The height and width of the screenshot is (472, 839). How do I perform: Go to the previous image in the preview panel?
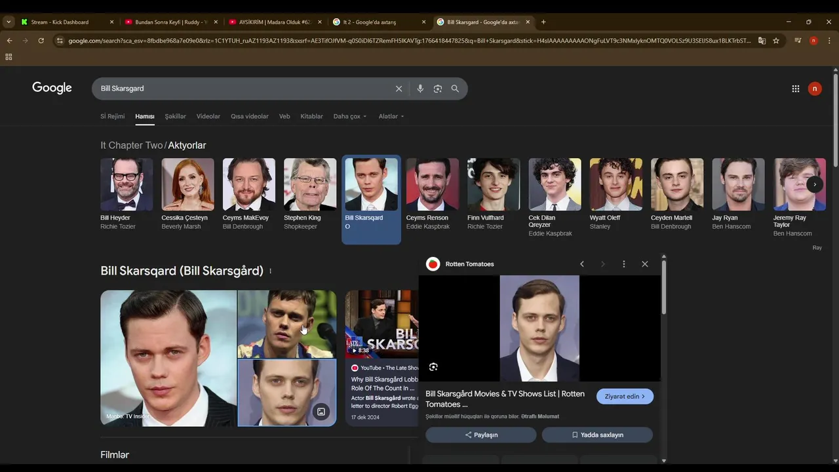point(582,264)
